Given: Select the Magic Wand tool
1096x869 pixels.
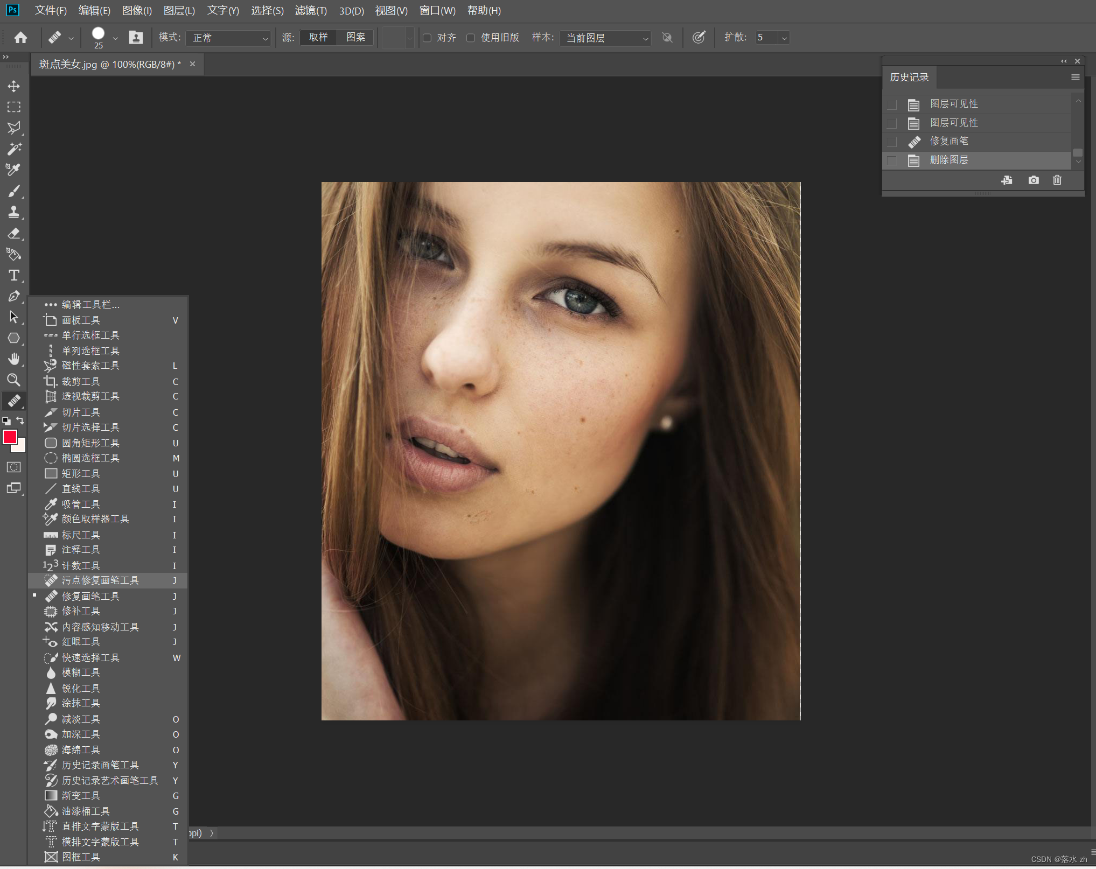Looking at the screenshot, I should 14,149.
